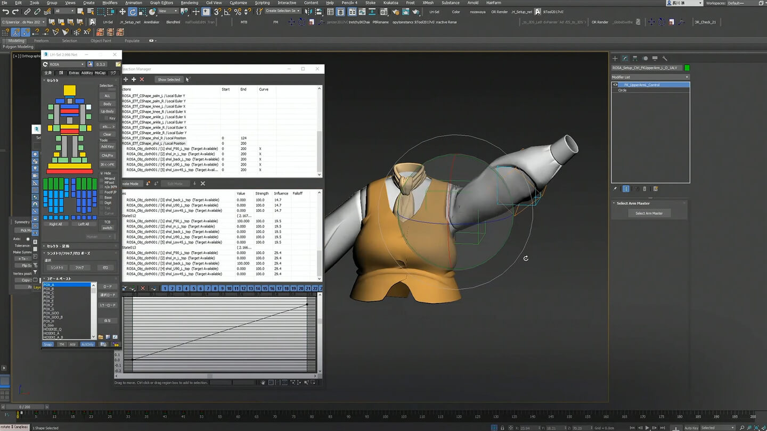Click the Unlink Selection tool
The image size is (767, 431).
37,12
